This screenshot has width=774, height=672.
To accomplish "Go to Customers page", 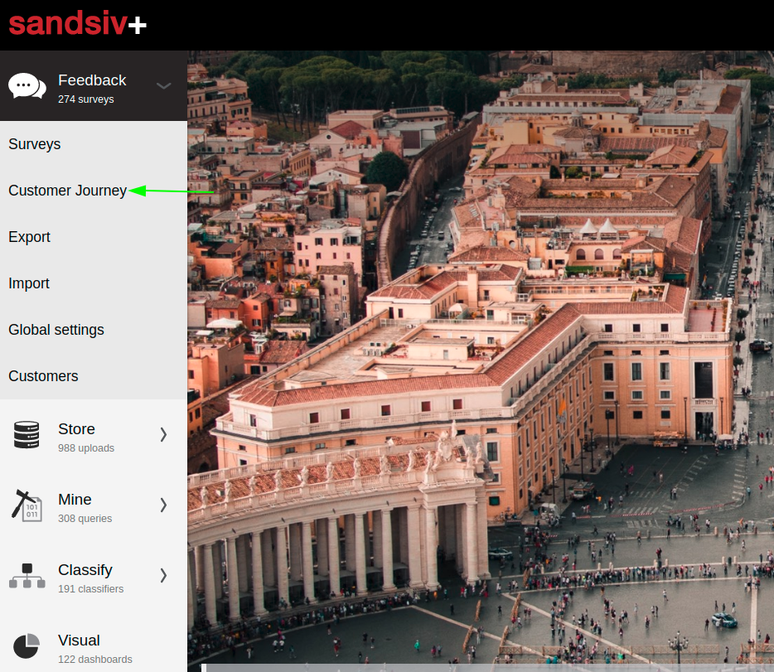I will pyautogui.click(x=43, y=376).
